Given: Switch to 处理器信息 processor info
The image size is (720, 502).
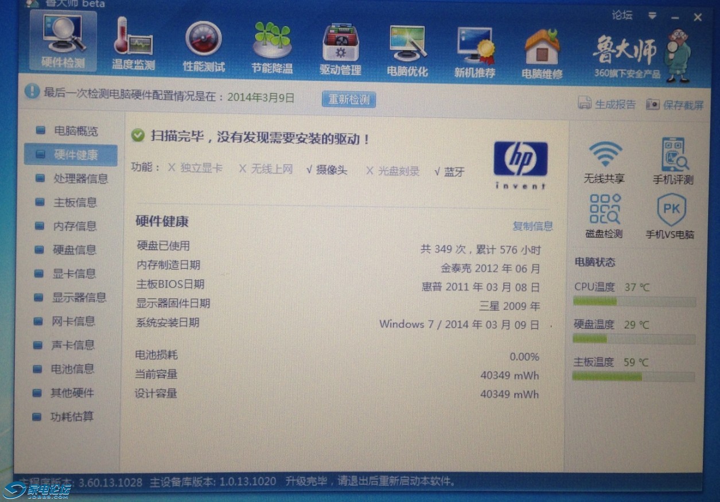Looking at the screenshot, I should coord(80,178).
